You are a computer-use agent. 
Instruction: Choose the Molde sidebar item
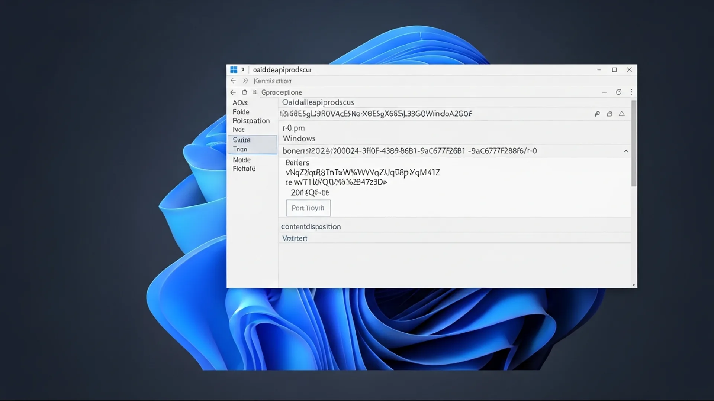(x=242, y=160)
